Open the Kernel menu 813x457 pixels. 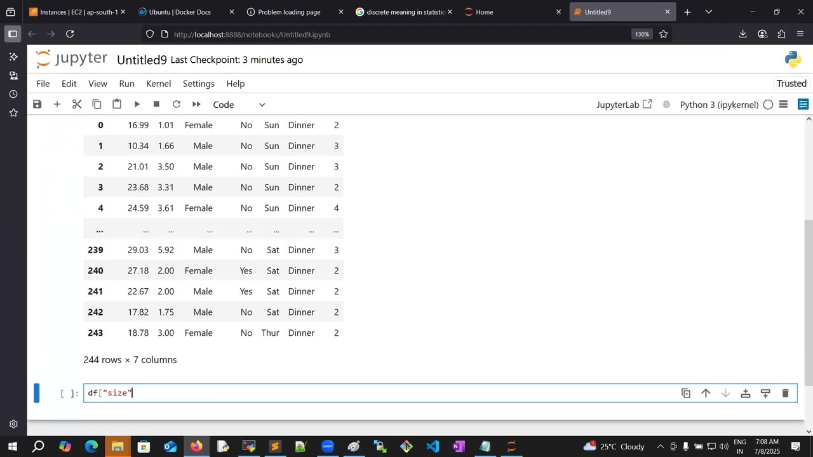(158, 84)
